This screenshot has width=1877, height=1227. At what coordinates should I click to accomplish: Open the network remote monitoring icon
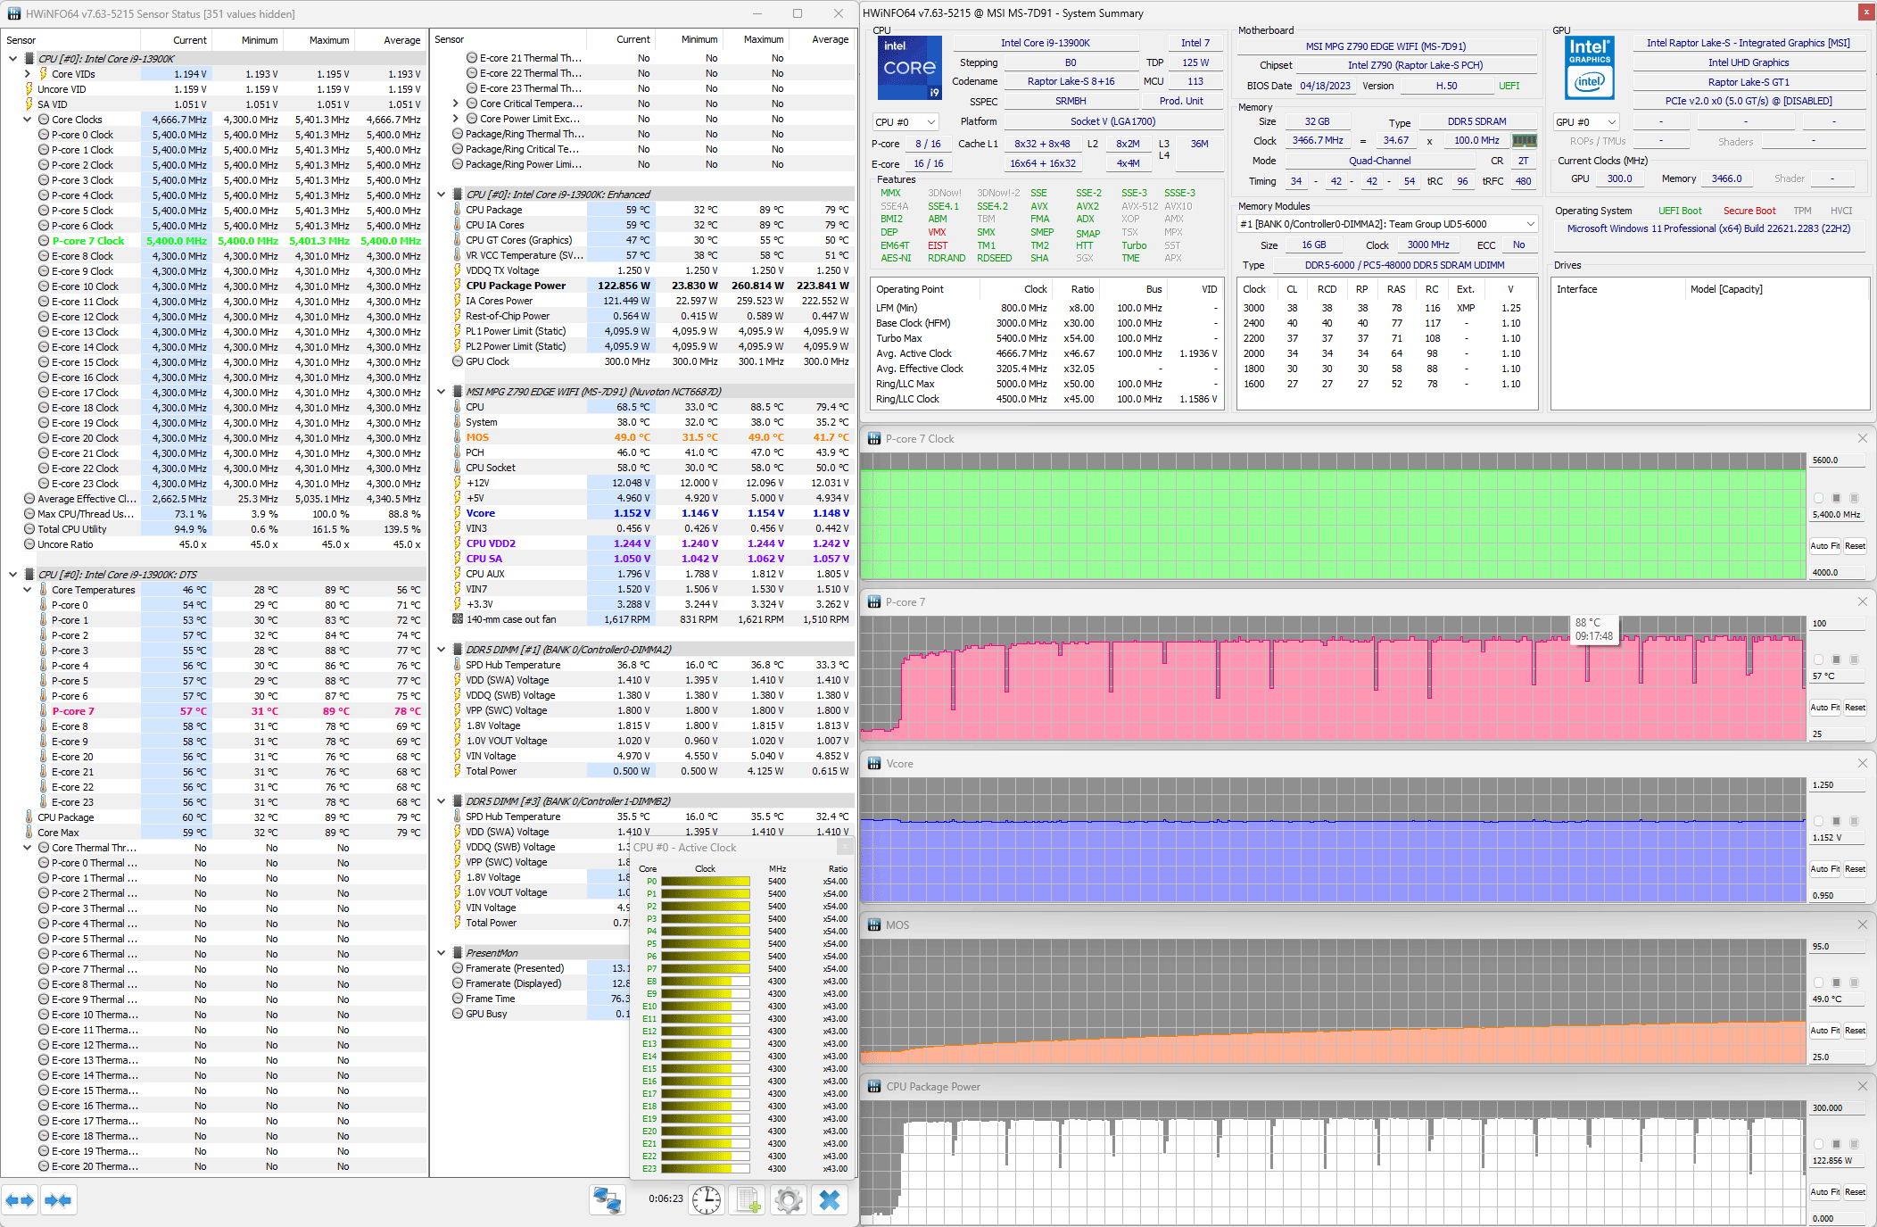[608, 1200]
